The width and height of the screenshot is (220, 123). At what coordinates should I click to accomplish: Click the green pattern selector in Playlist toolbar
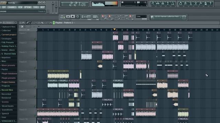pyautogui.click(x=54, y=23)
